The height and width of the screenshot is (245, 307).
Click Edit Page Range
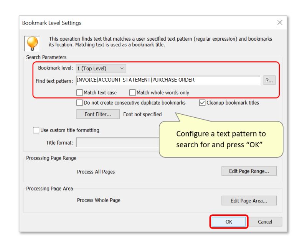[x=249, y=170]
